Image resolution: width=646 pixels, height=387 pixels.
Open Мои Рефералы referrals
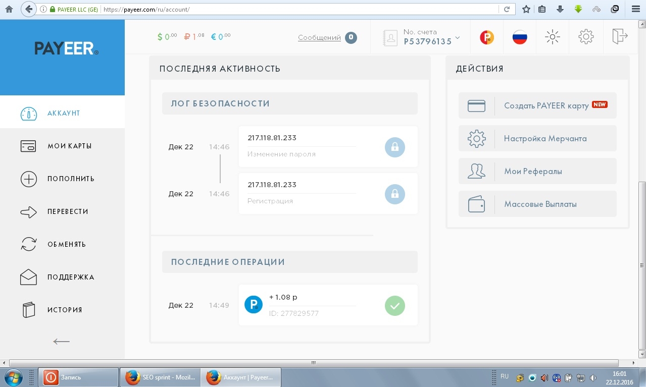(537, 171)
